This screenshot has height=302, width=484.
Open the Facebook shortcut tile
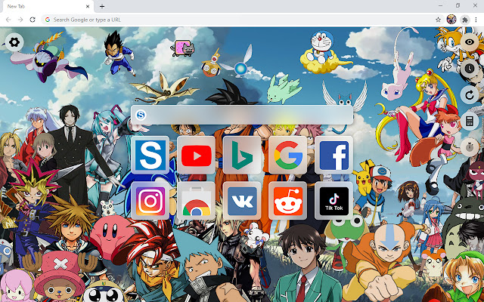coord(334,156)
